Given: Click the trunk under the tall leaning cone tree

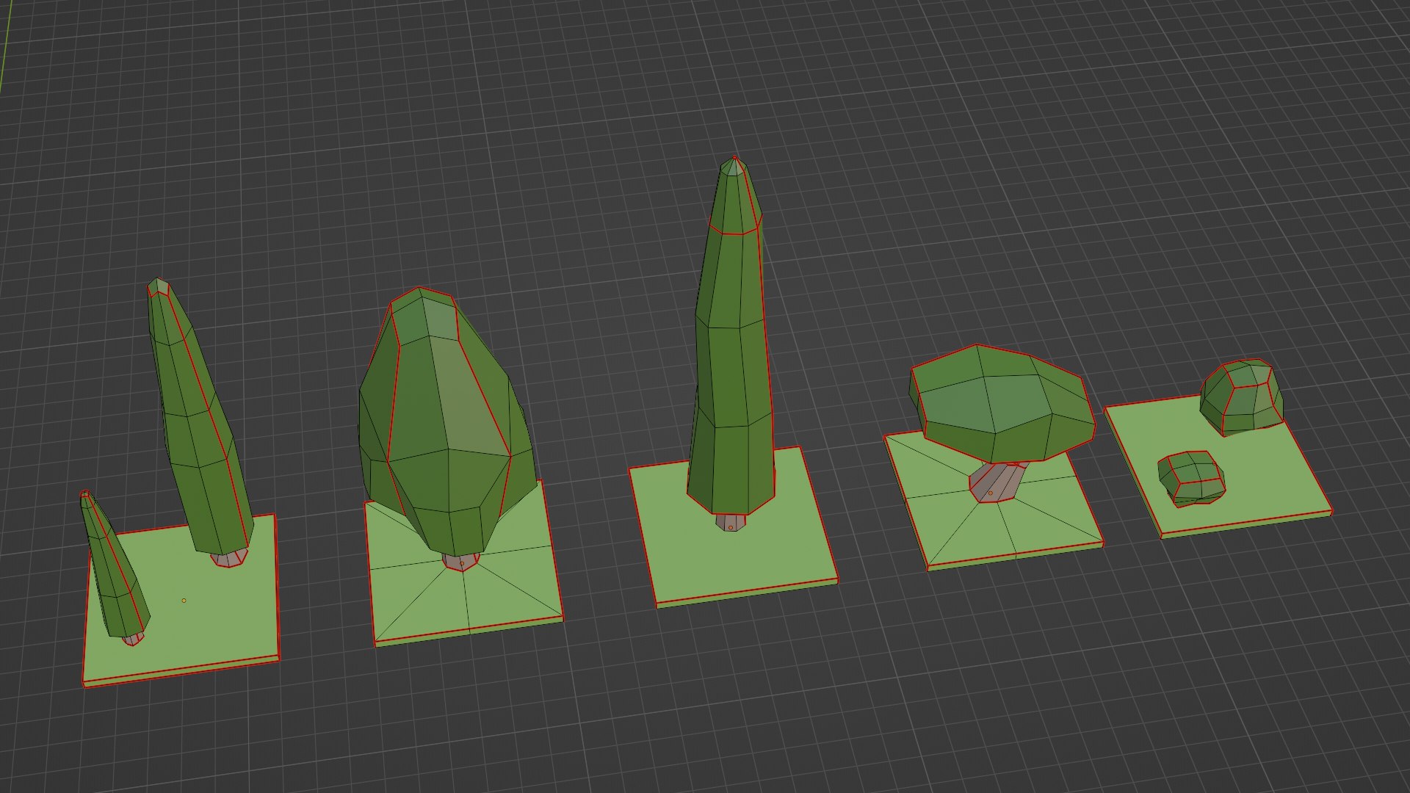Looking at the screenshot, I should click(x=231, y=558).
